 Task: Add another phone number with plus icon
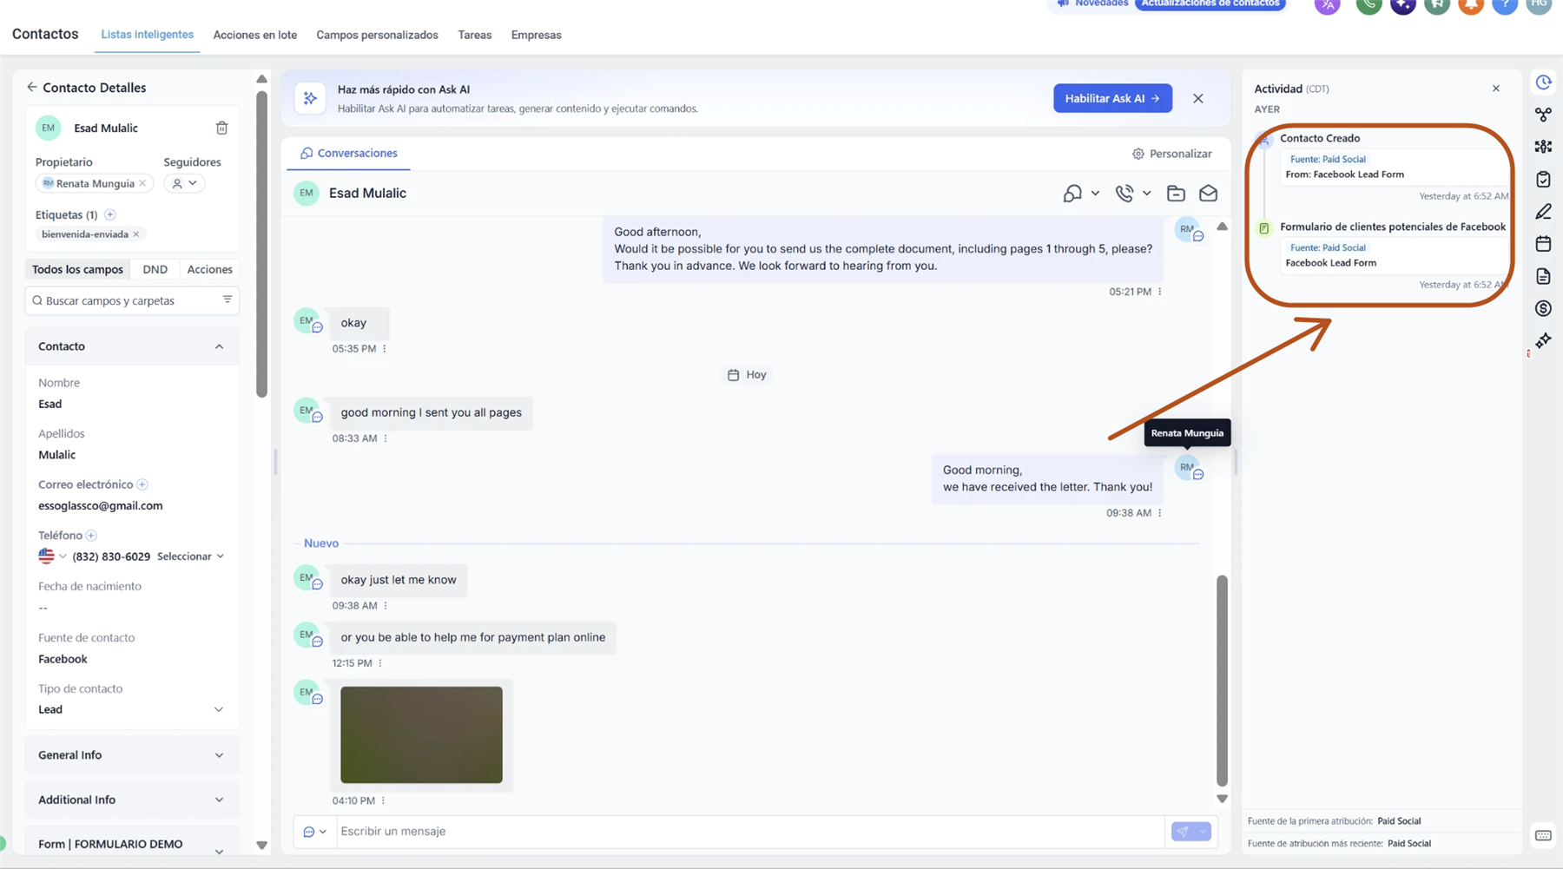point(91,535)
